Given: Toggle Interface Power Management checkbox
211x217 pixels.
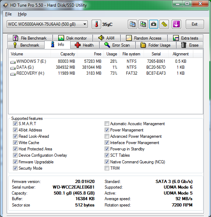Looking at the screenshot, I should [107, 143].
